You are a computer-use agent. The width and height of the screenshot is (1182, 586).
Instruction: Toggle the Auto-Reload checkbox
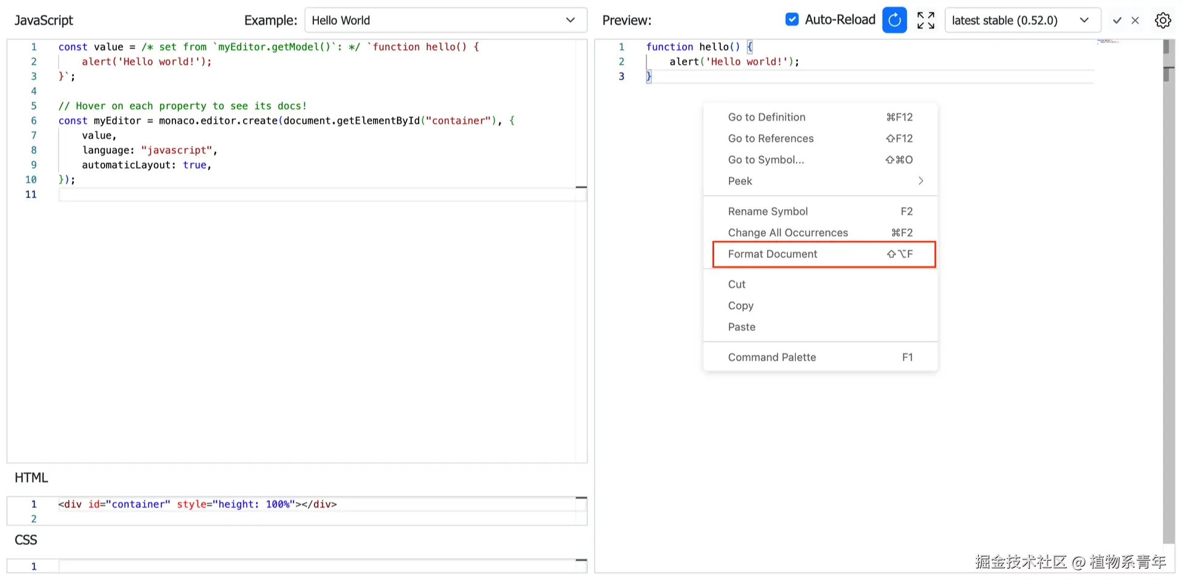[792, 20]
